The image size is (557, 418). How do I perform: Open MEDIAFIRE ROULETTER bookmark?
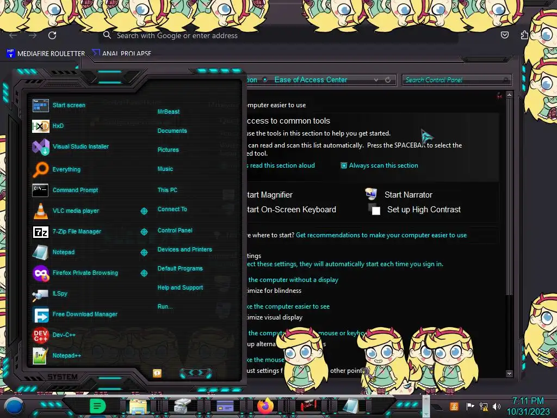tap(46, 53)
